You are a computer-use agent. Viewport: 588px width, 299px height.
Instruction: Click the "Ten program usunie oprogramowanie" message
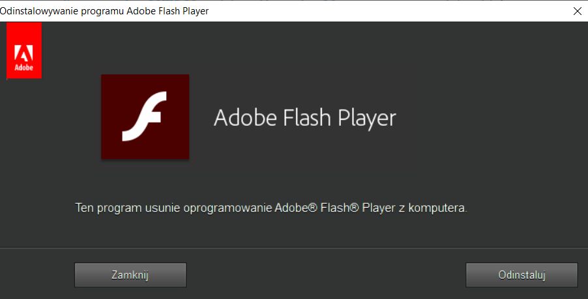click(271, 208)
